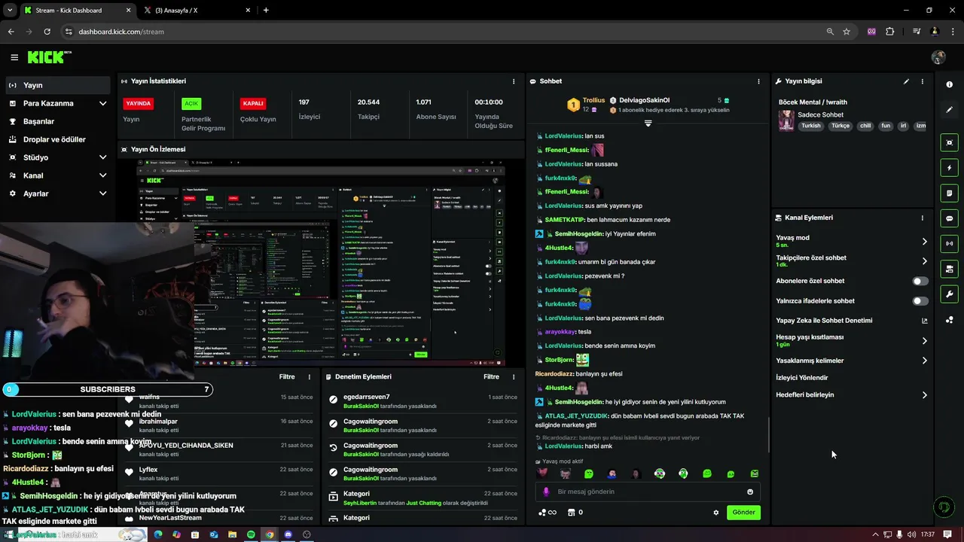
Task: Reload the page with browser refresh button
Action: (47, 32)
